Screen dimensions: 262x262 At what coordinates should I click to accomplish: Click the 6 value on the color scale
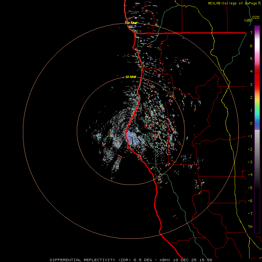click(x=251, y=46)
